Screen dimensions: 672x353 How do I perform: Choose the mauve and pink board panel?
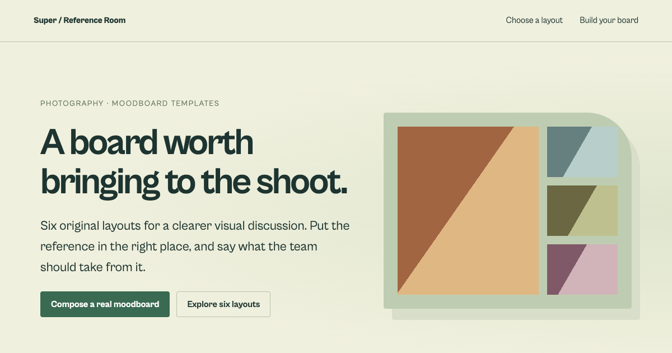(x=582, y=270)
